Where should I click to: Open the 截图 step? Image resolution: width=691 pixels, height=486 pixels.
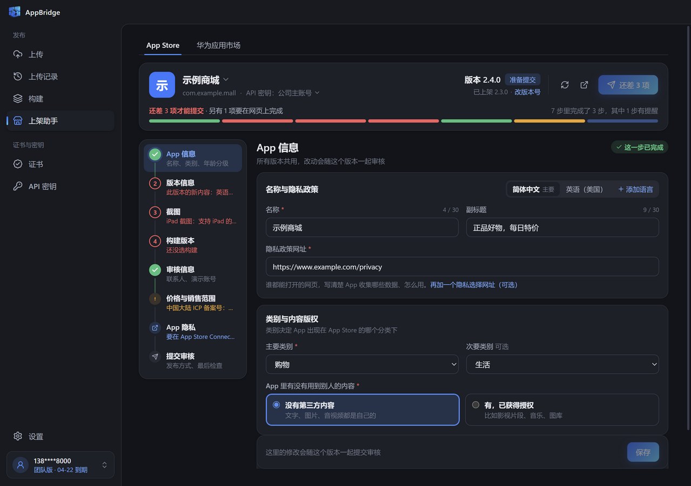(x=193, y=216)
